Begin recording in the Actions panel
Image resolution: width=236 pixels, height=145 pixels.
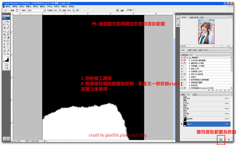tap(213, 90)
